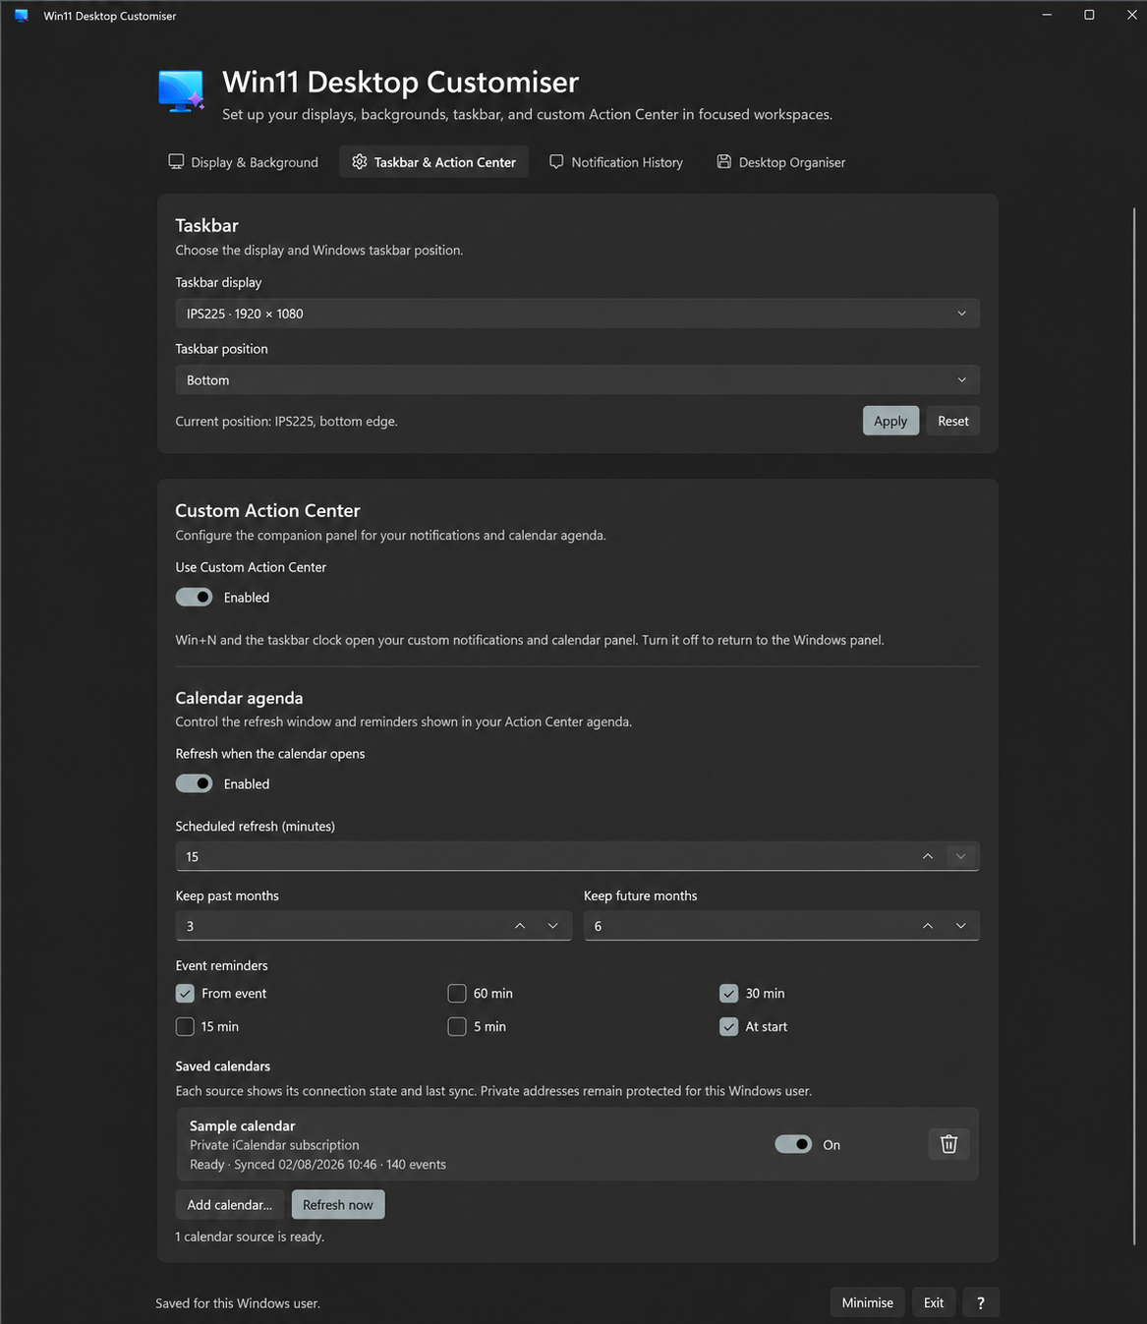Maximize the Win11 Desktop Customiser window
Viewport: 1147px width, 1324px height.
1089,15
